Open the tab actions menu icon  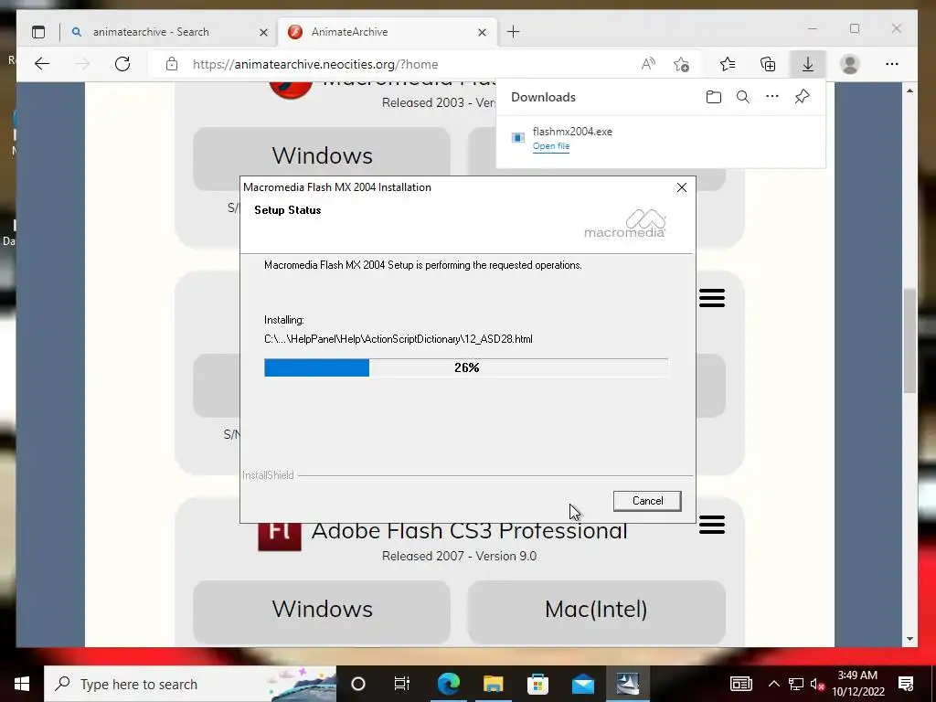pos(38,32)
